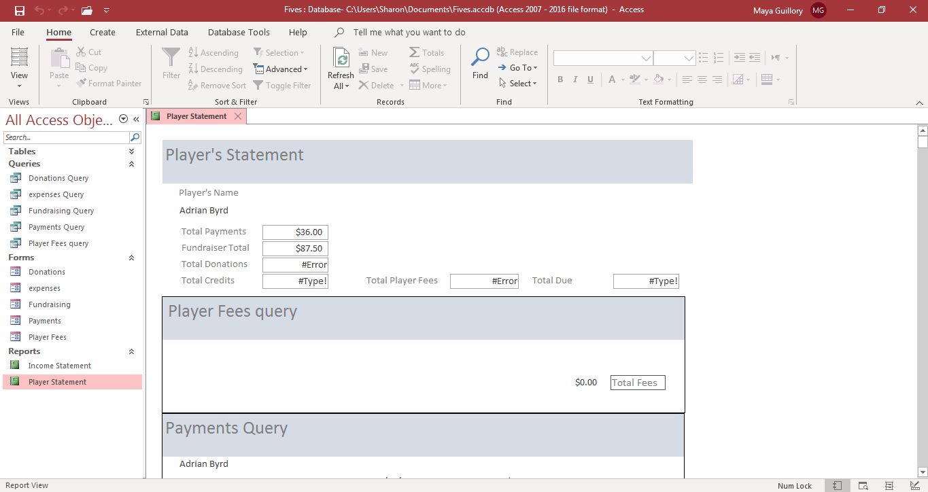Click the Filter funnel icon
928x492 pixels.
(171, 58)
